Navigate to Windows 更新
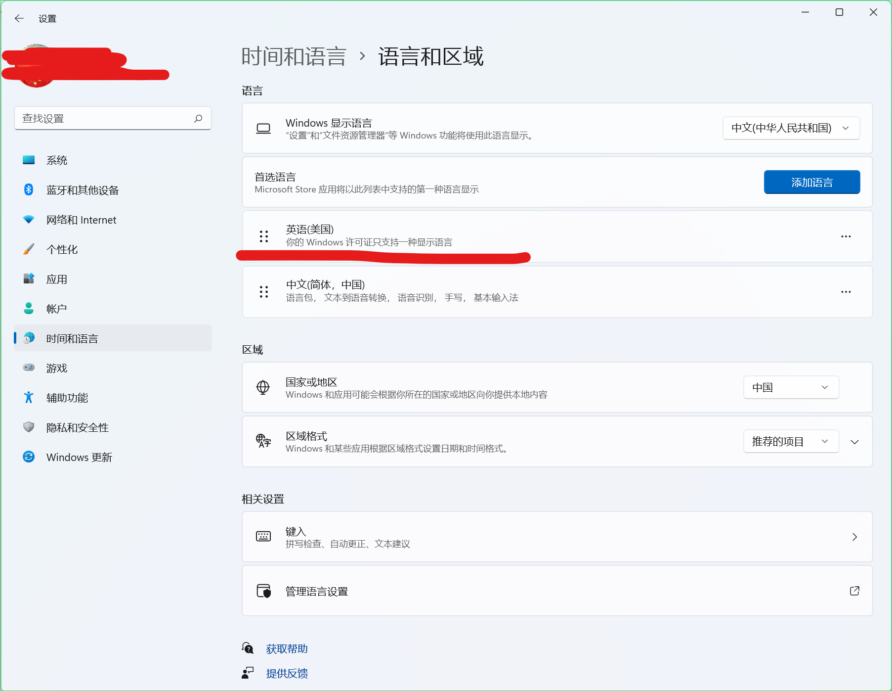Image resolution: width=892 pixels, height=691 pixels. click(x=113, y=457)
